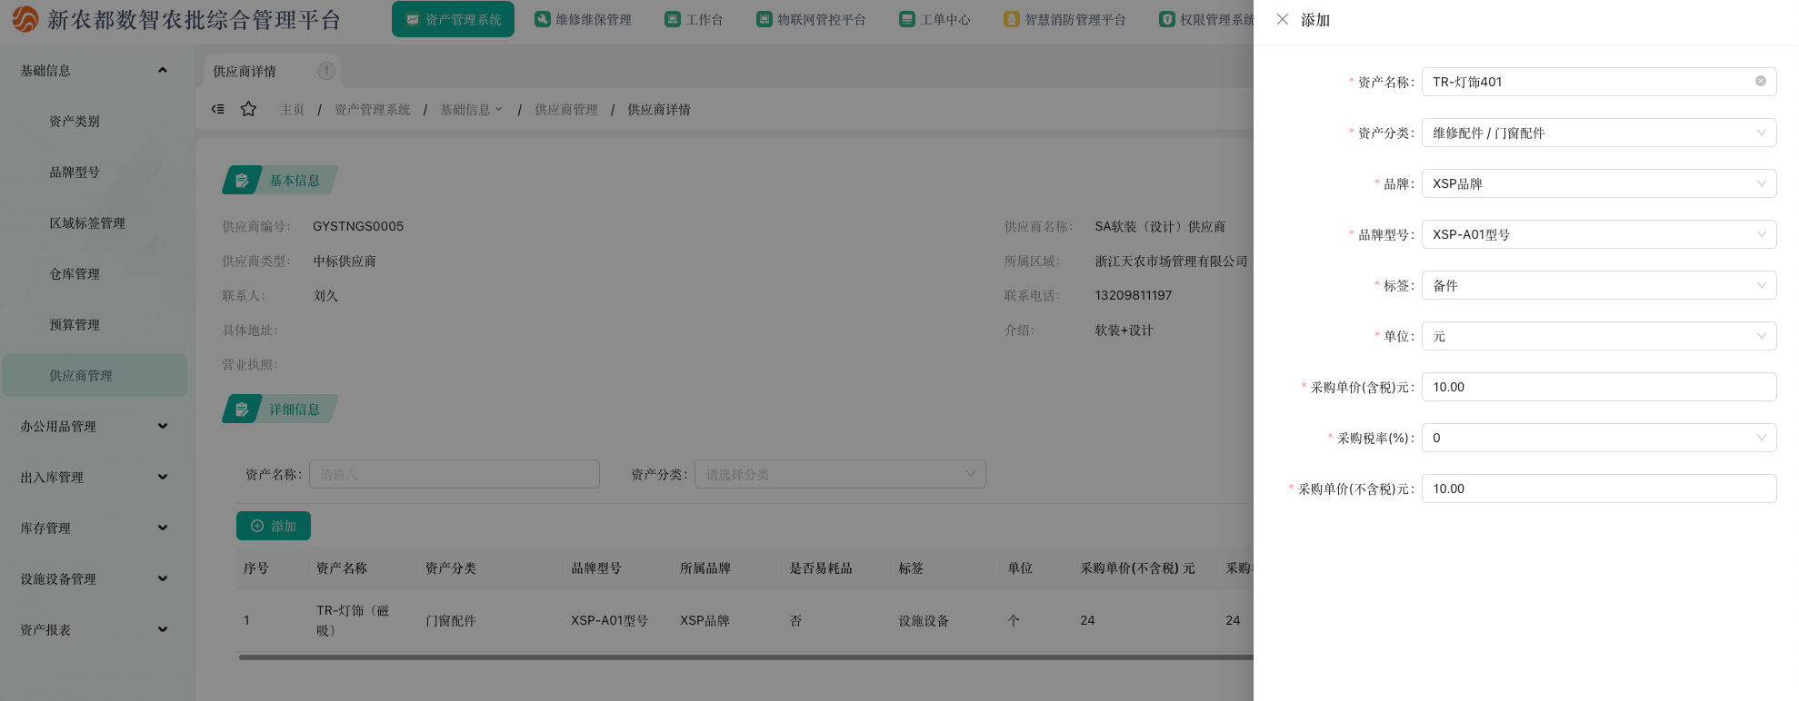Image resolution: width=1799 pixels, height=701 pixels.
Task: Switch to the 工作台 top tab
Action: click(x=695, y=19)
